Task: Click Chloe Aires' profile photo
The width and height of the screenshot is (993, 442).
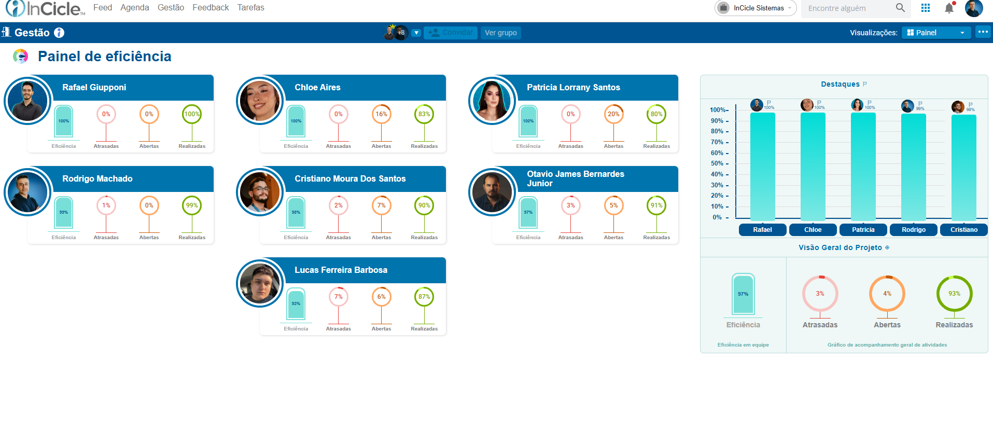Action: pos(260,101)
